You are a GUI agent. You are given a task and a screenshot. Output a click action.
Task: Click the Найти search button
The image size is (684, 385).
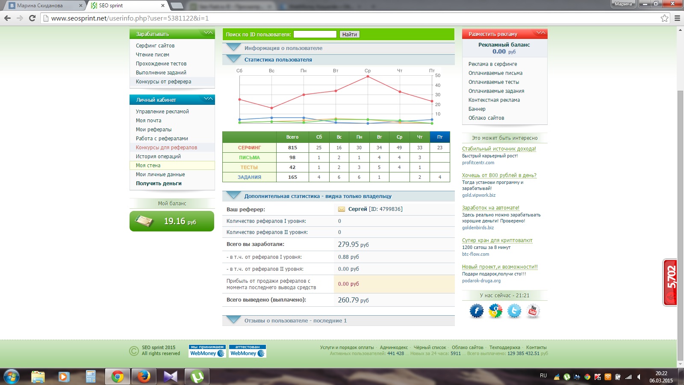pyautogui.click(x=349, y=34)
